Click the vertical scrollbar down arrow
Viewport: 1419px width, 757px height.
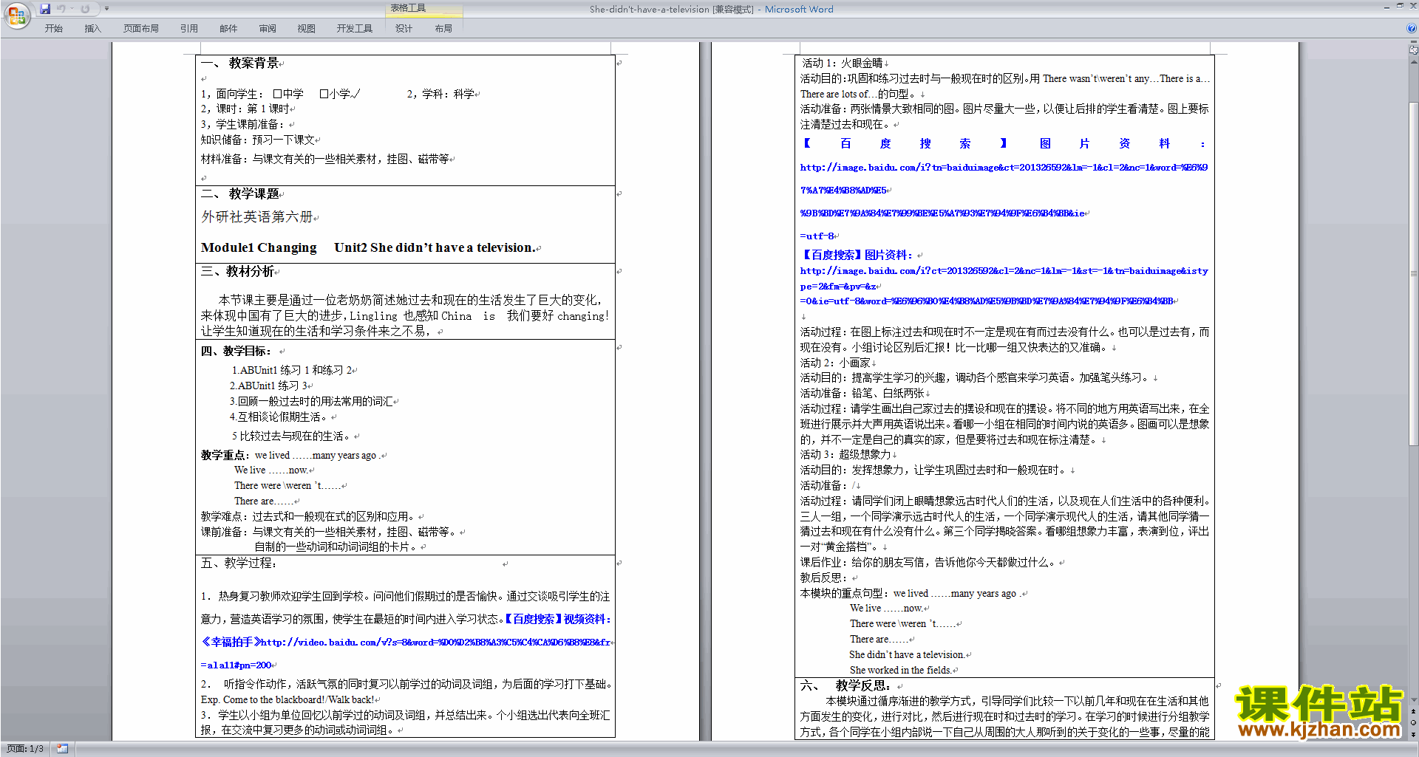pyautogui.click(x=1414, y=700)
